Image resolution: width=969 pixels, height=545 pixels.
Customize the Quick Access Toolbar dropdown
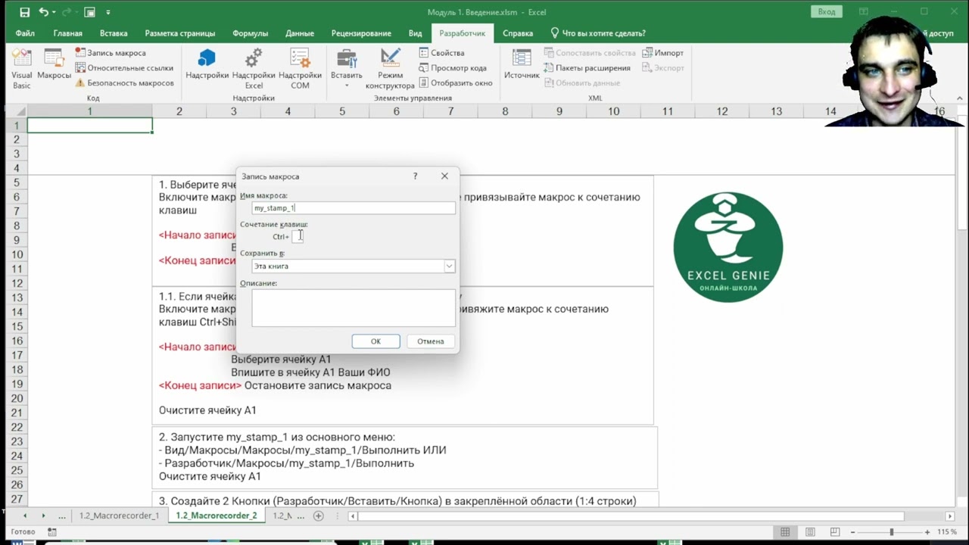click(x=108, y=12)
